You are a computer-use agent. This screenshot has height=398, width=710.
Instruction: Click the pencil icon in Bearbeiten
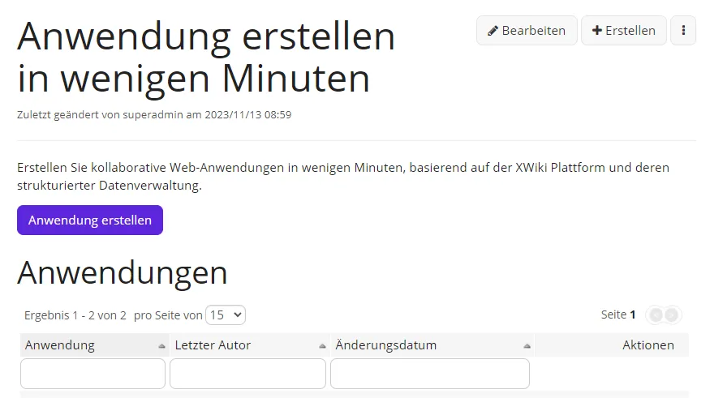pos(493,31)
